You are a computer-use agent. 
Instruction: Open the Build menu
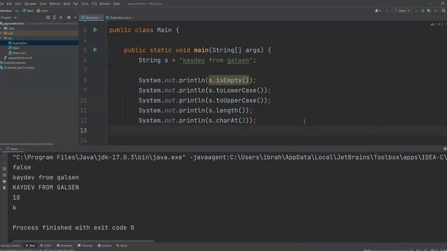(x=67, y=3)
